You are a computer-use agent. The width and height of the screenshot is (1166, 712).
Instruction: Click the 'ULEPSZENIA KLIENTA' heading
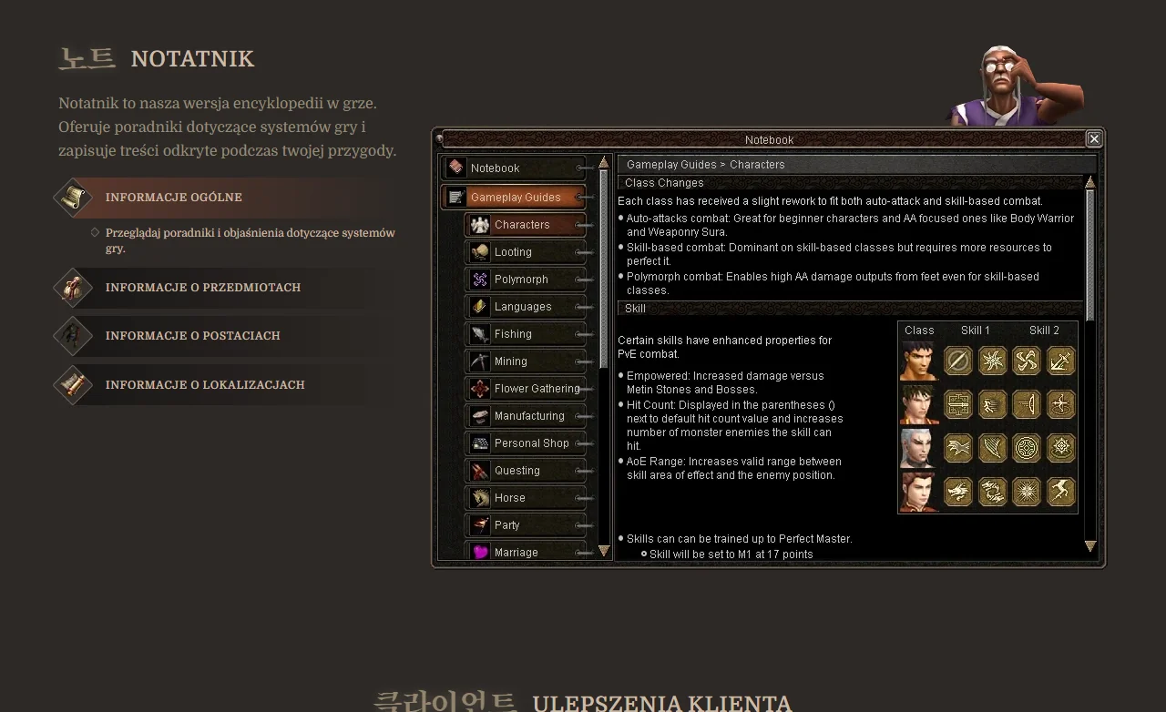click(662, 703)
